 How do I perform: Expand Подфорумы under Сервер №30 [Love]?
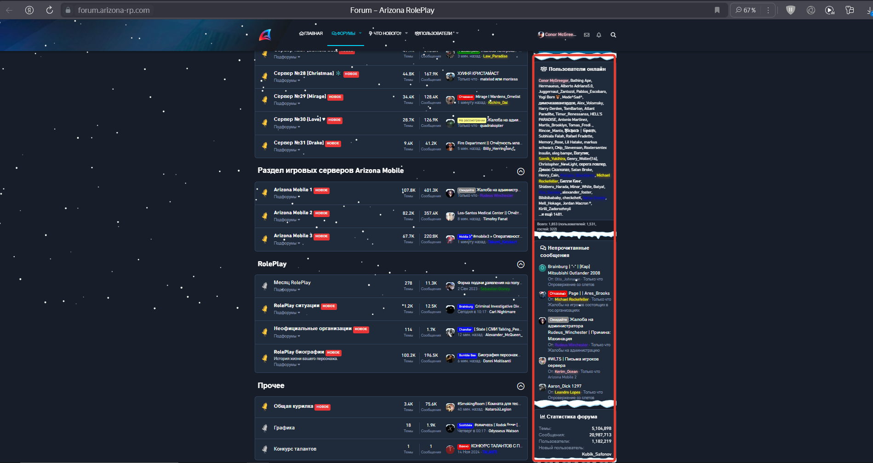287,127
